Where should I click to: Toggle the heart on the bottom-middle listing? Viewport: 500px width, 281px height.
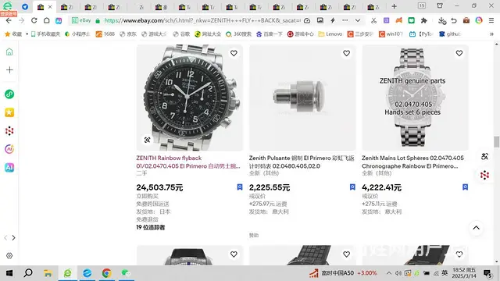[x=347, y=254]
